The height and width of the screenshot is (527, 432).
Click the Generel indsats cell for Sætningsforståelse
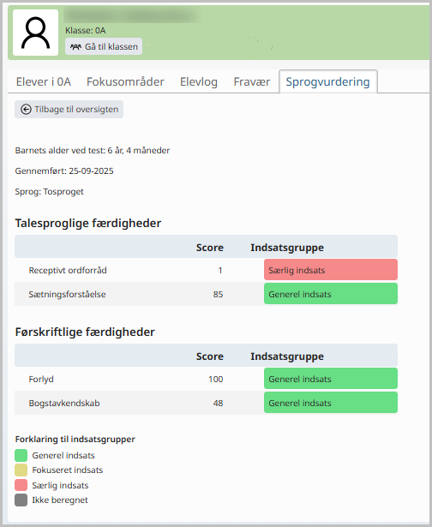click(331, 294)
